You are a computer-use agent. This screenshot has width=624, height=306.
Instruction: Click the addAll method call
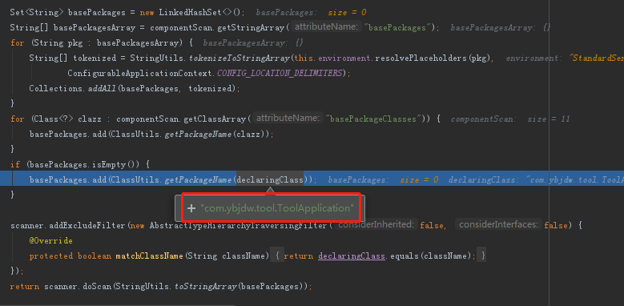102,88
